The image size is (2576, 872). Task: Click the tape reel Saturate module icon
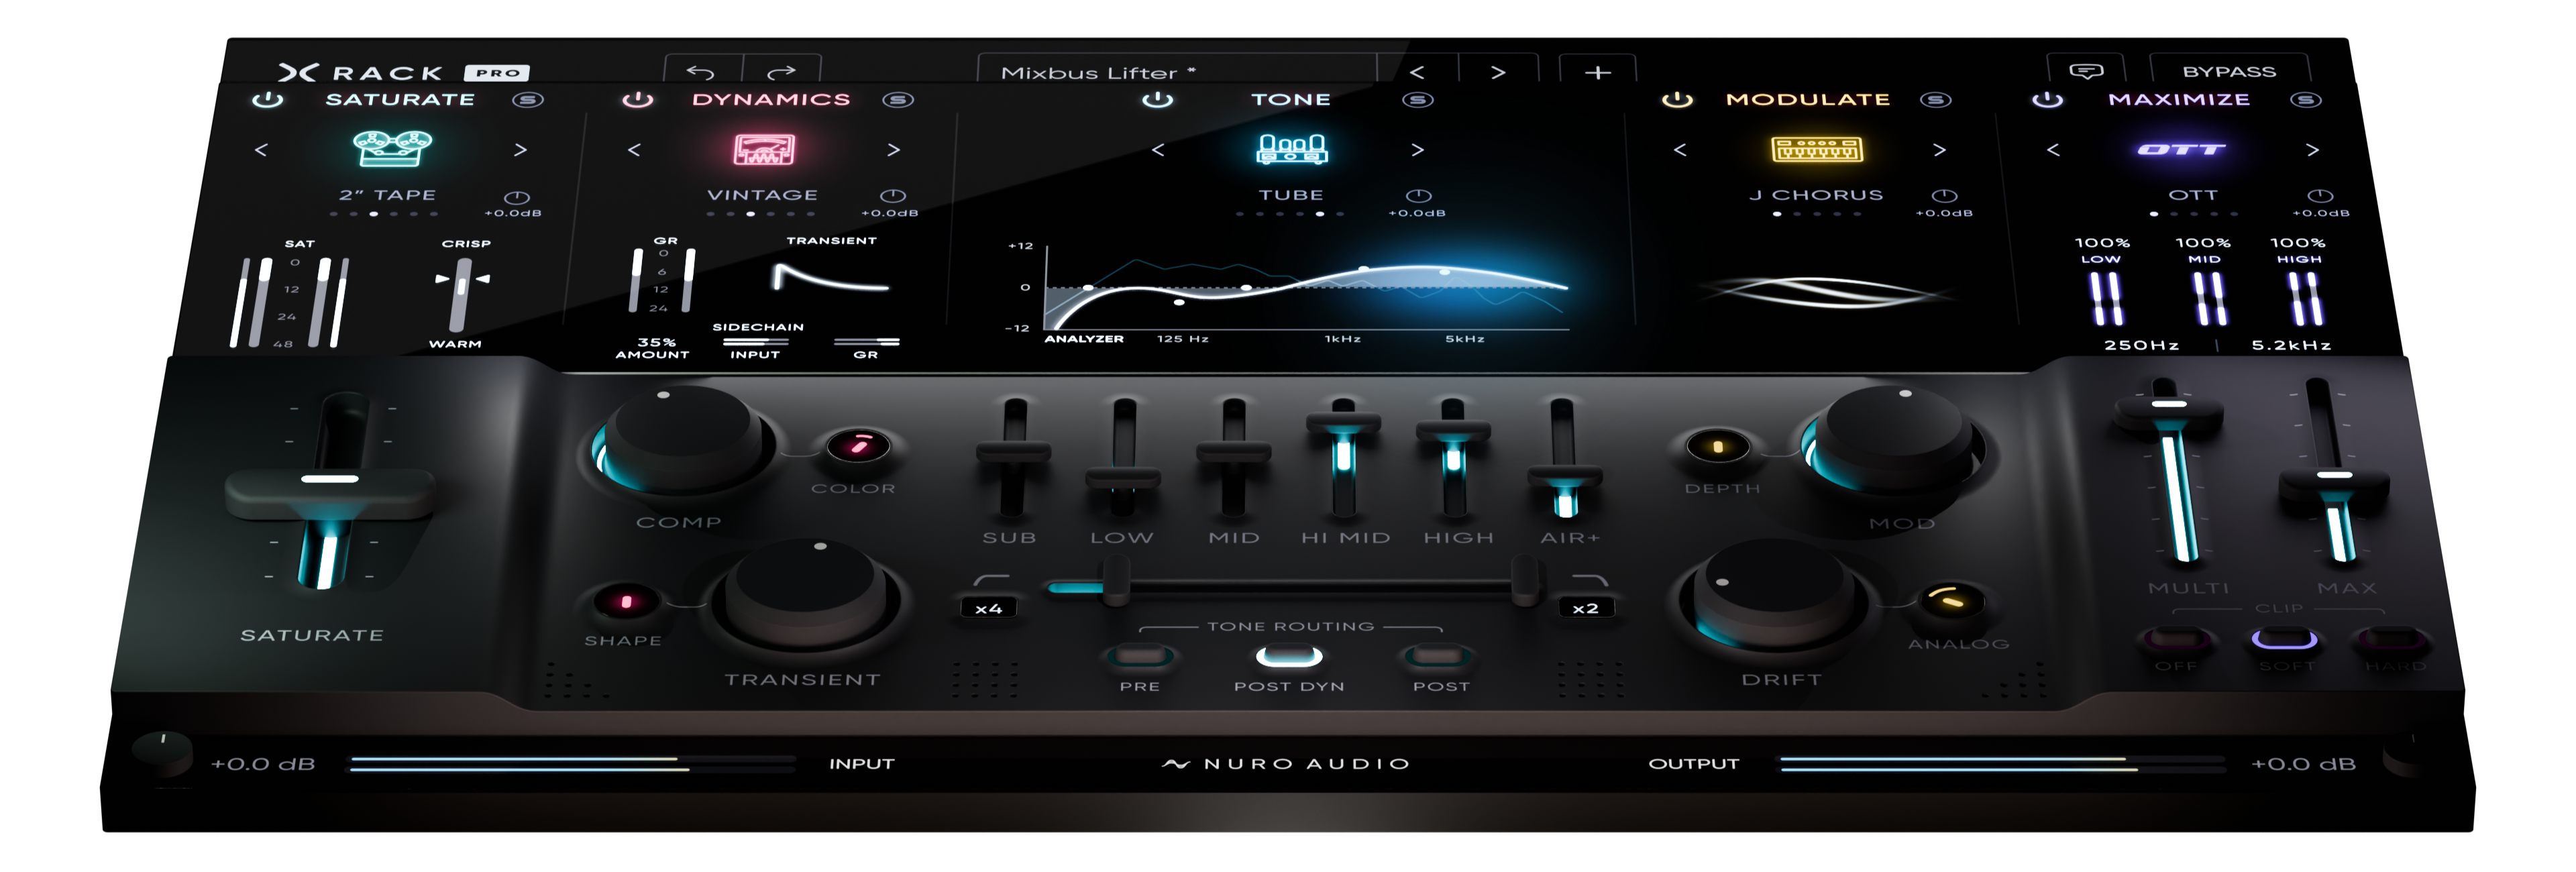point(392,148)
